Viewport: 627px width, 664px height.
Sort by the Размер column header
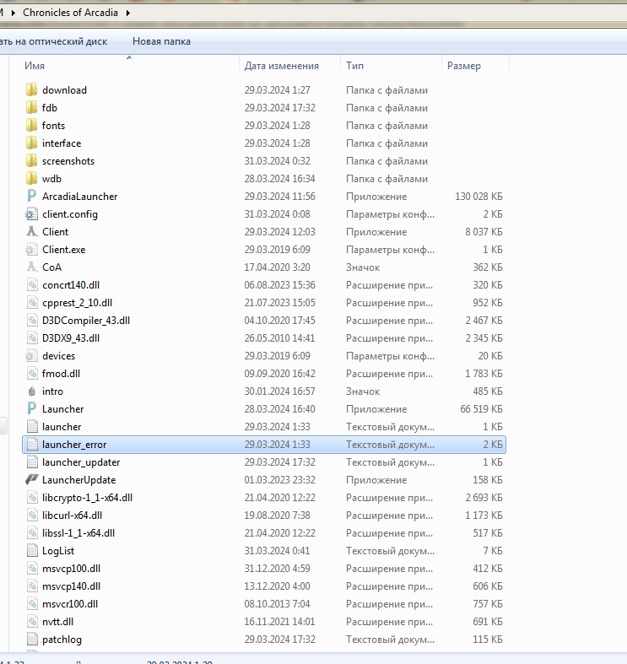click(463, 66)
